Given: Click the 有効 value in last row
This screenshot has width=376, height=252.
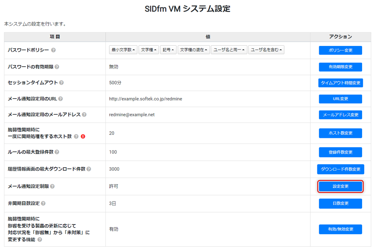Looking at the screenshot, I should point(114,229).
